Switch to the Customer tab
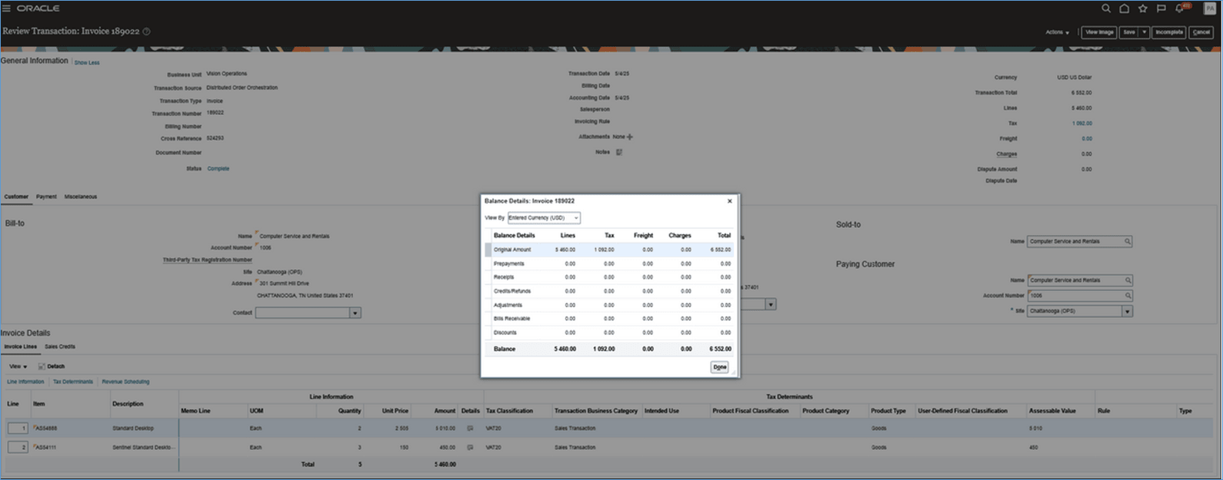Screen dimensions: 1223x480 (x=16, y=197)
